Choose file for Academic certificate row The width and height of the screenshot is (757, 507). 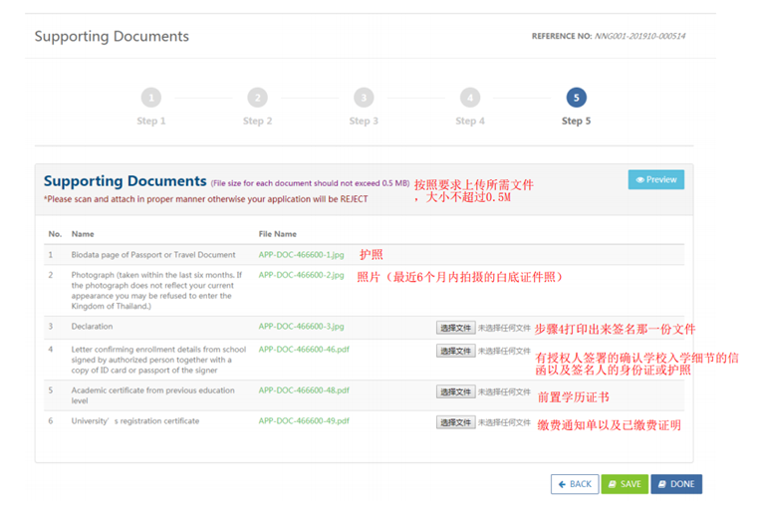click(x=456, y=392)
